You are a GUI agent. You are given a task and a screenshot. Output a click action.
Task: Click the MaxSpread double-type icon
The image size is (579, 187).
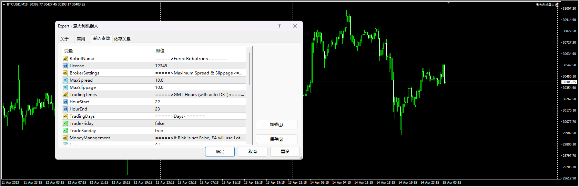click(65, 80)
